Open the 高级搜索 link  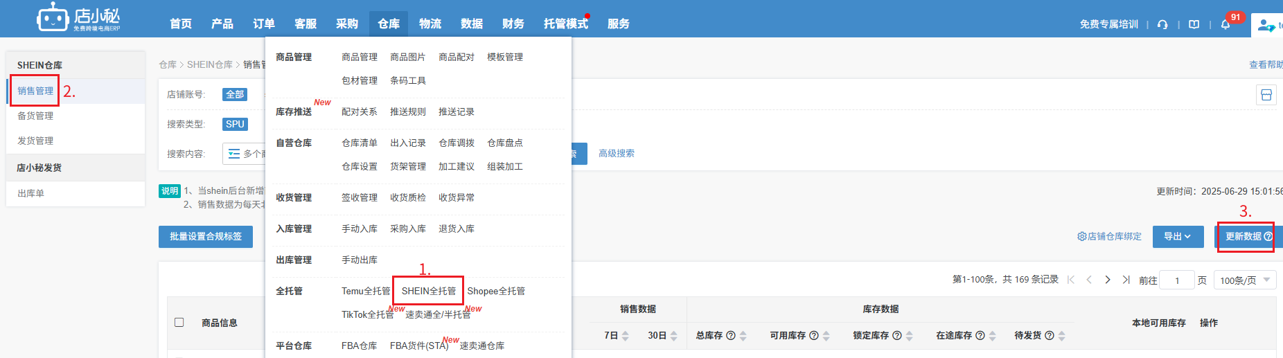coord(617,153)
